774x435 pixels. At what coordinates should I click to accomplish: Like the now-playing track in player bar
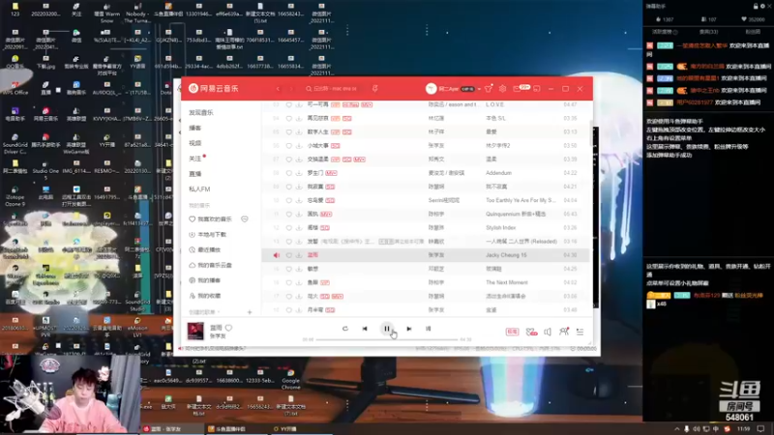pyautogui.click(x=228, y=328)
